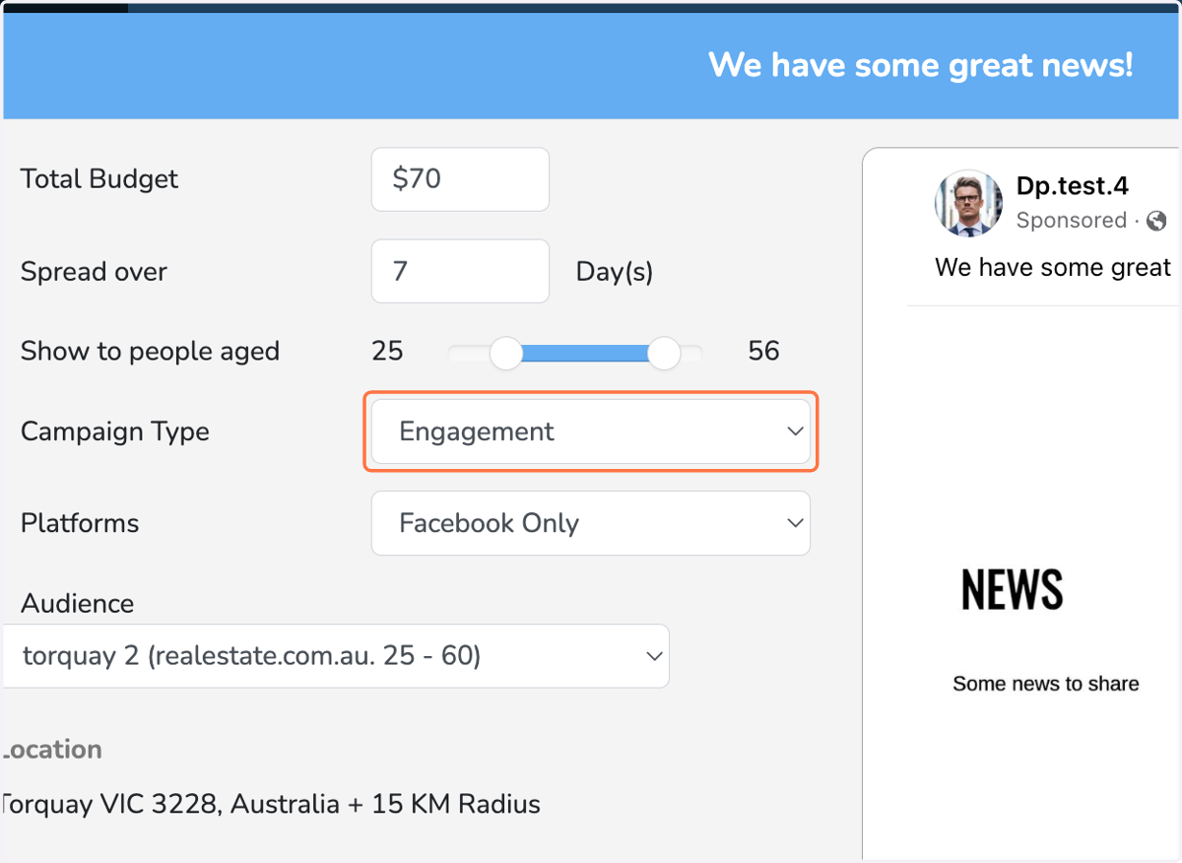
Task: Open the Platforms Facebook Only dropdown
Action: coord(591,523)
